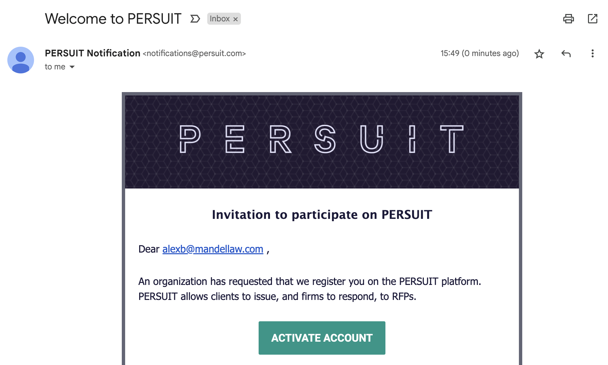Click the Inbox label chip
Image resolution: width=608 pixels, height=365 pixels.
pyautogui.click(x=220, y=19)
